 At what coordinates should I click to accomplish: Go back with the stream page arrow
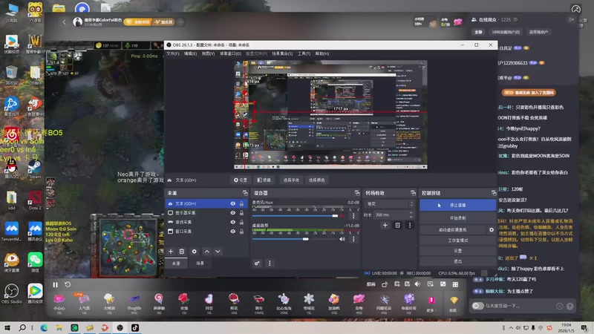[x=64, y=22]
